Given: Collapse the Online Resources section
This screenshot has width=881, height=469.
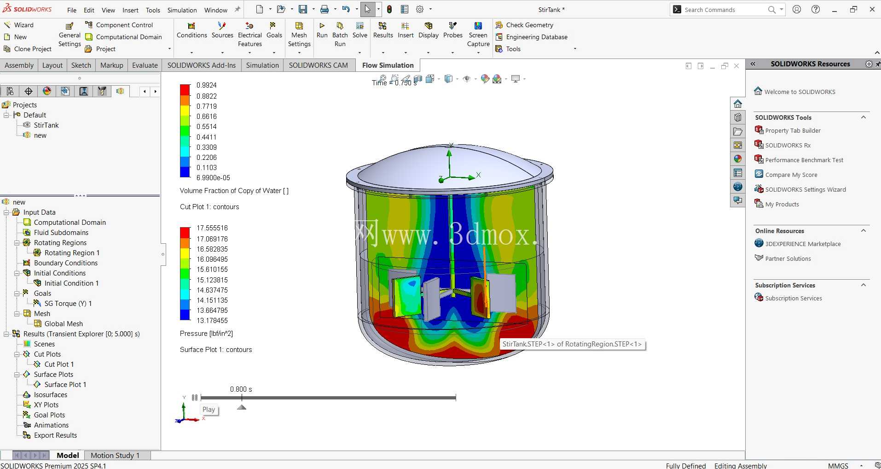Looking at the screenshot, I should [864, 231].
